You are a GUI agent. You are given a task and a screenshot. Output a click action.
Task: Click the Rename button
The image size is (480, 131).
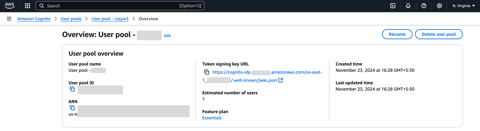(397, 34)
